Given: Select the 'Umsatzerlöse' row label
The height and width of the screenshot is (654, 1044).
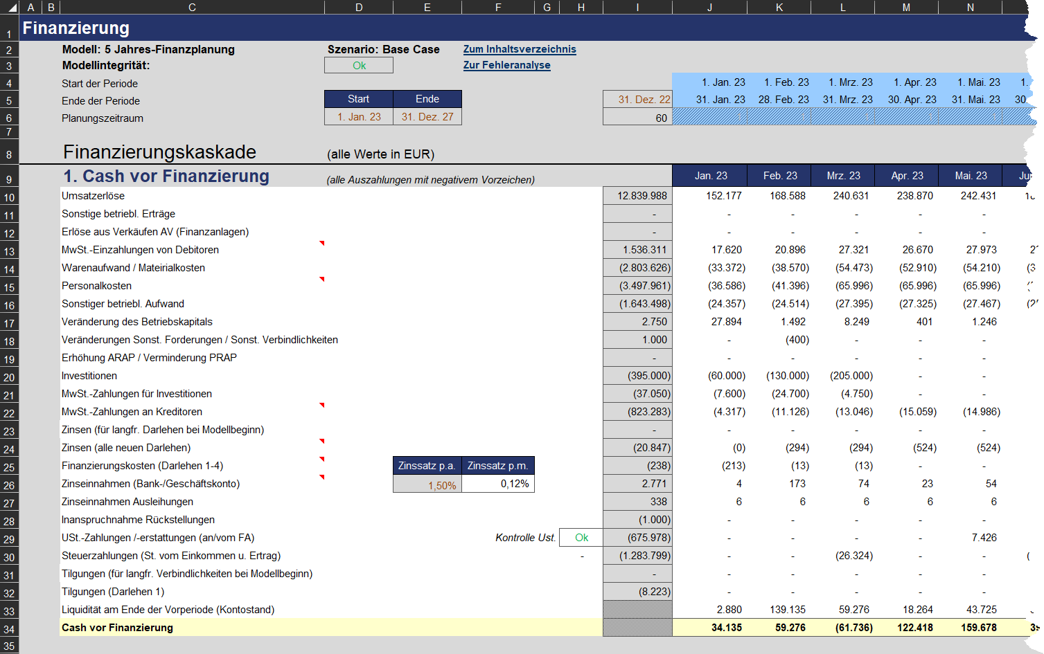Looking at the screenshot, I should coord(93,196).
